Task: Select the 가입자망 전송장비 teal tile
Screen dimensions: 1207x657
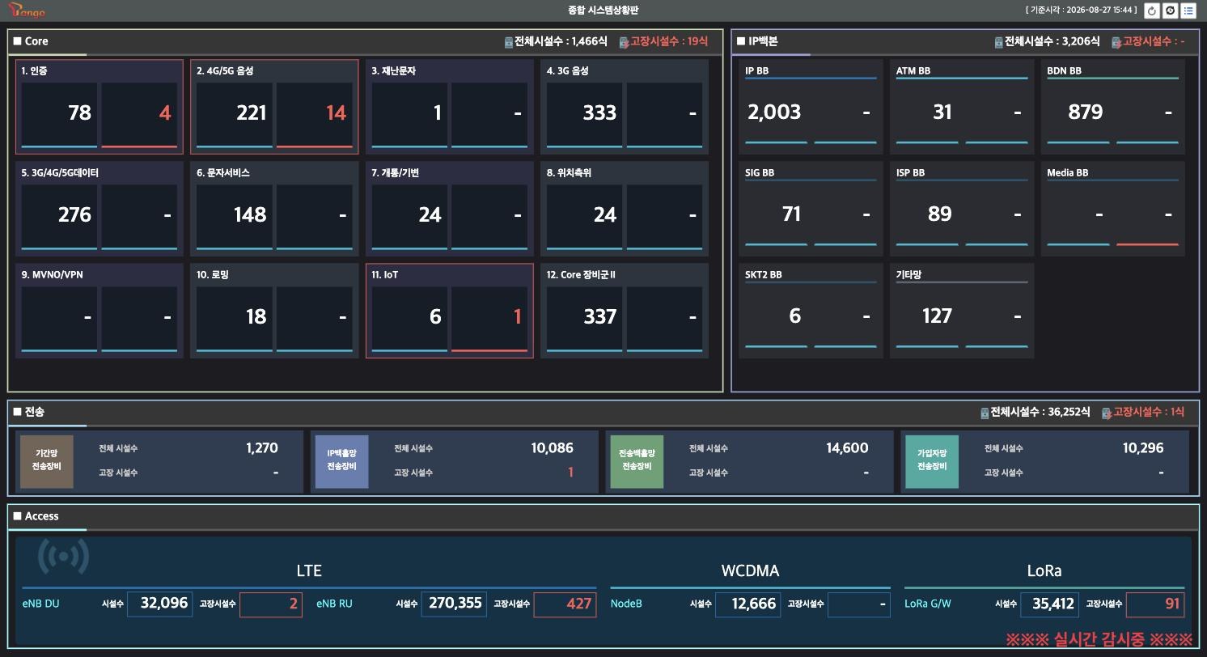Action: click(932, 461)
